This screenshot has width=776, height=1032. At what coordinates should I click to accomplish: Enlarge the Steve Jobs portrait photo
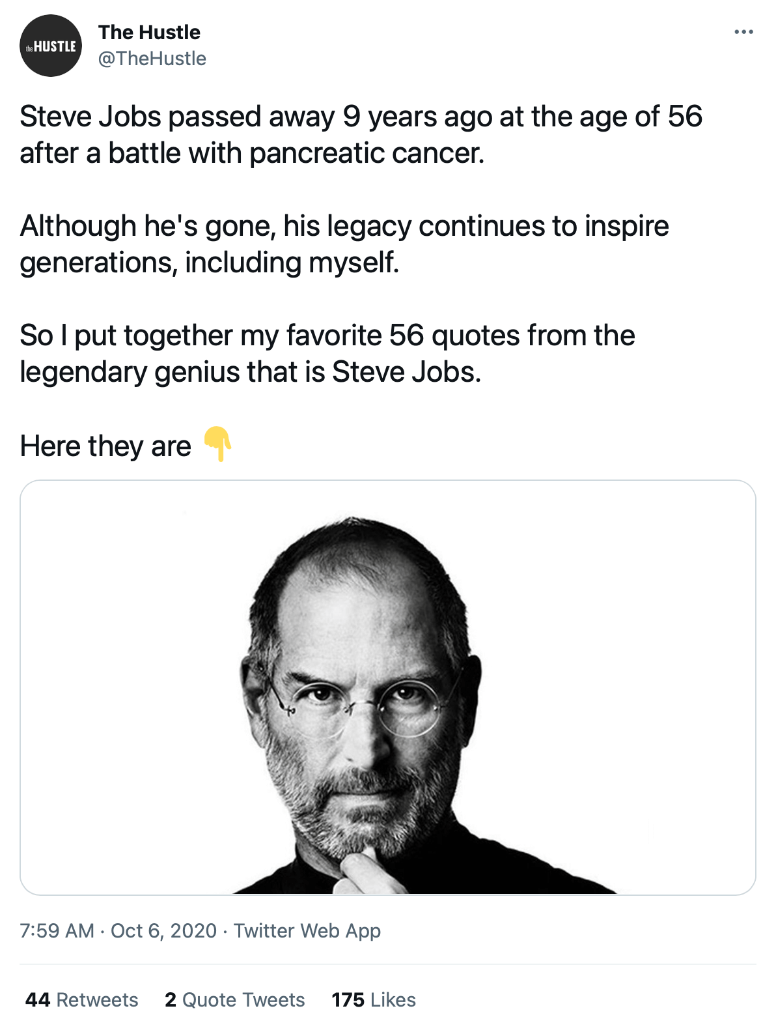click(387, 687)
